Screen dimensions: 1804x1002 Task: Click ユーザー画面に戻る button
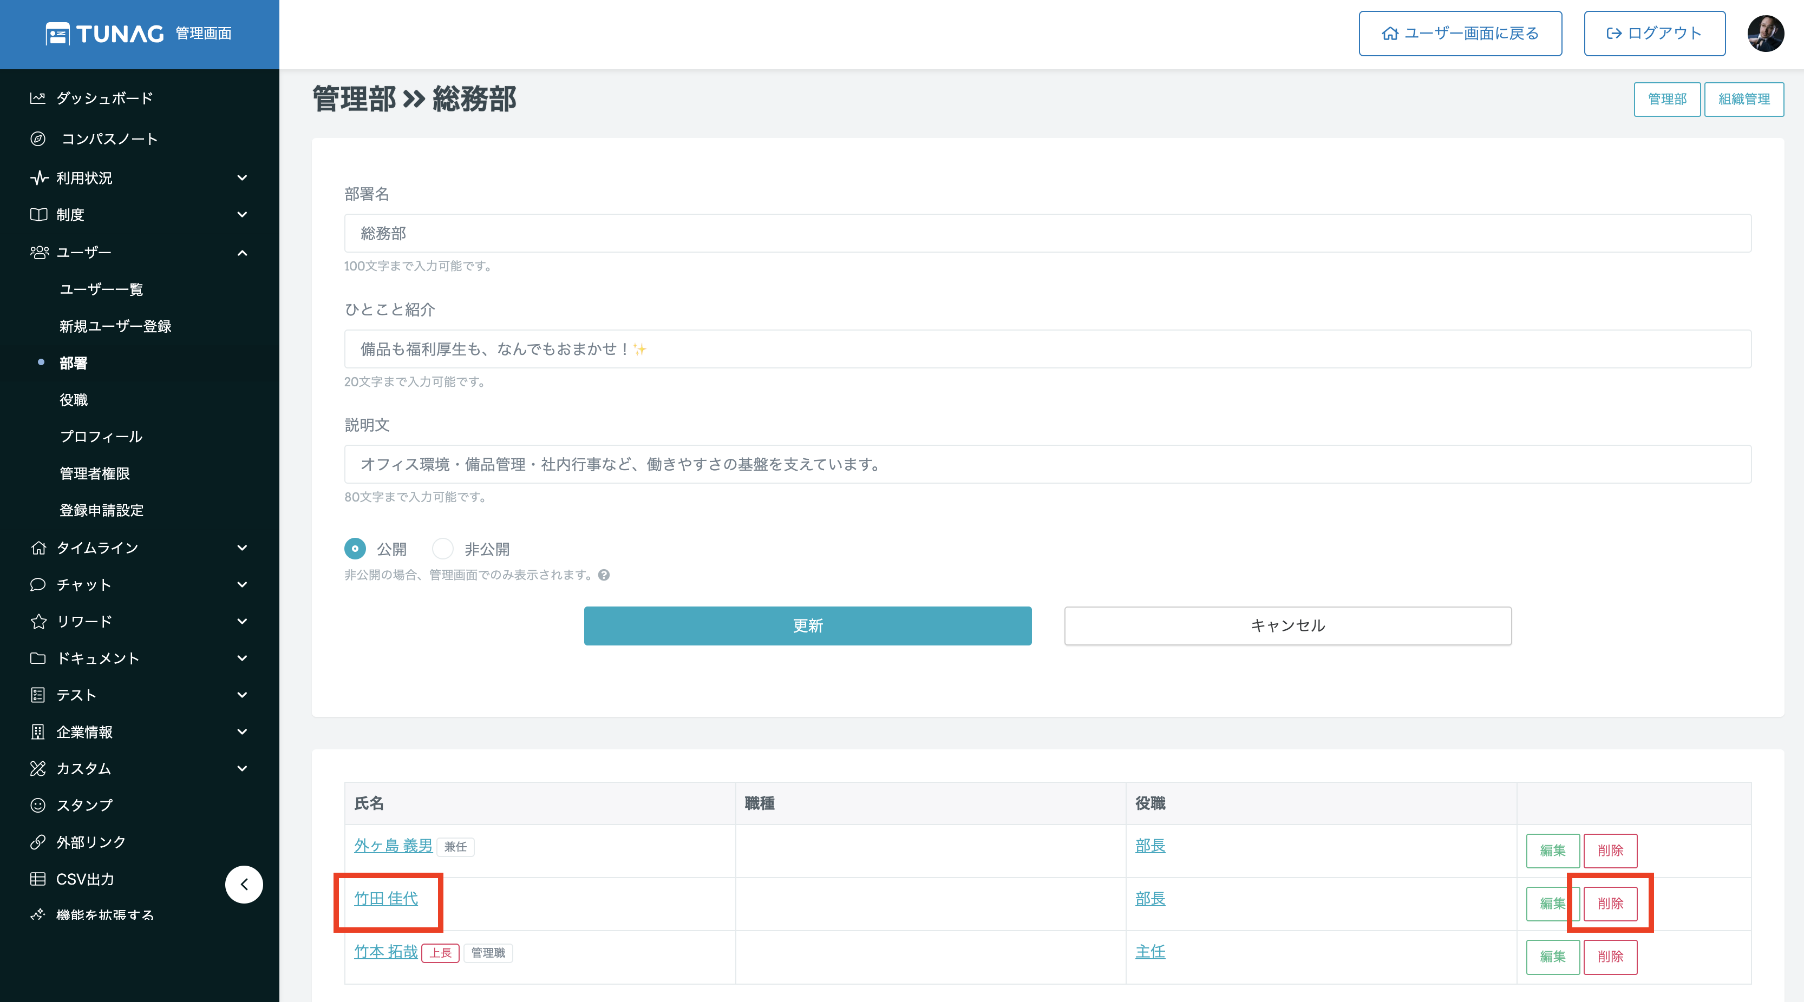tap(1460, 34)
